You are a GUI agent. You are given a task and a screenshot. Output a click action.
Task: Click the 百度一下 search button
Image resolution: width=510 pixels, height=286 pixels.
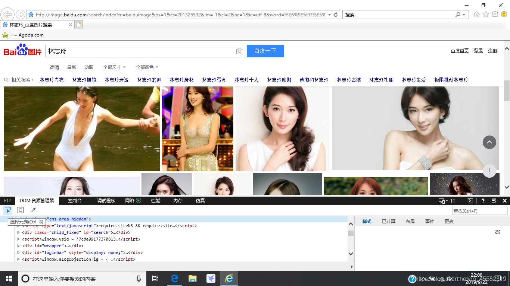click(x=265, y=51)
